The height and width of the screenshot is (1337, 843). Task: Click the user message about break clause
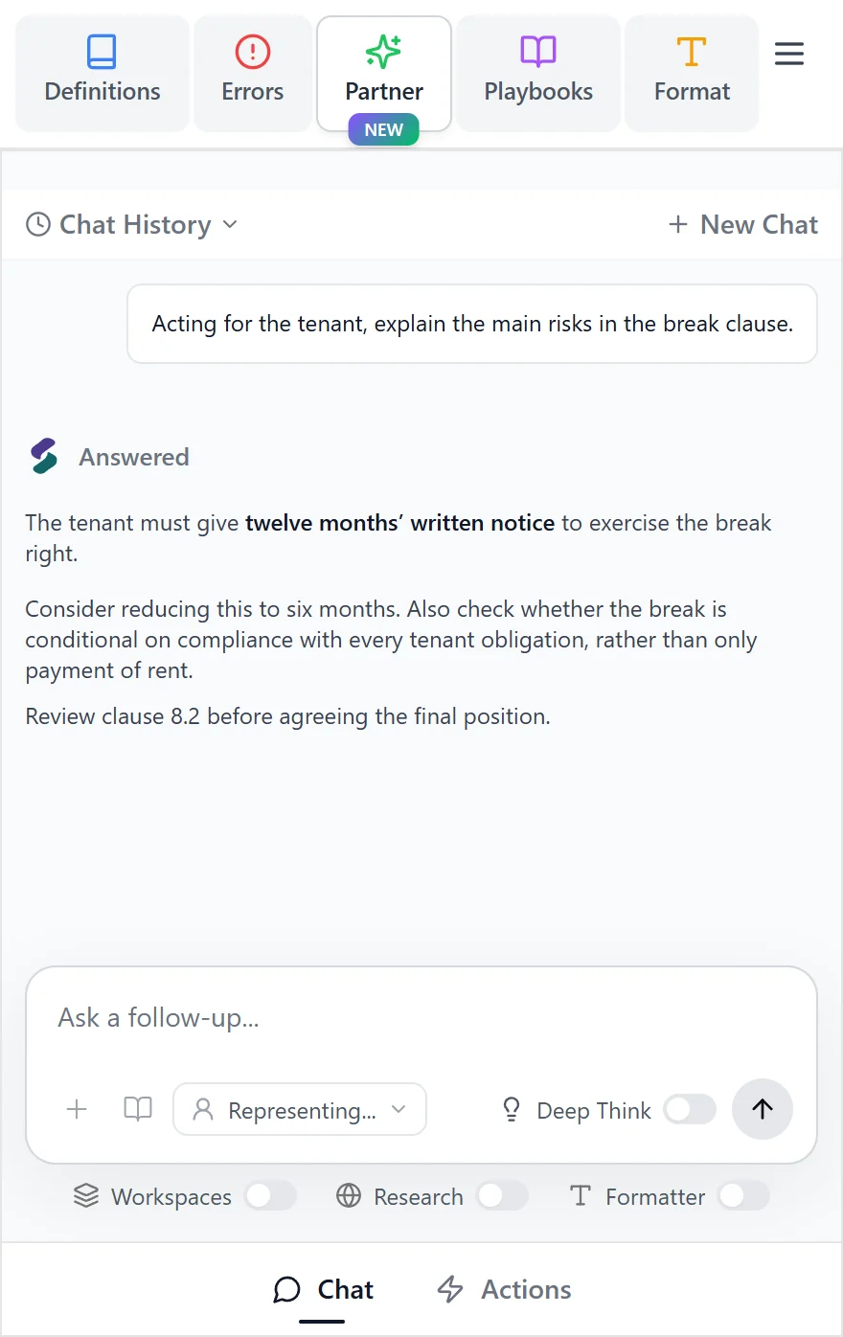[472, 324]
